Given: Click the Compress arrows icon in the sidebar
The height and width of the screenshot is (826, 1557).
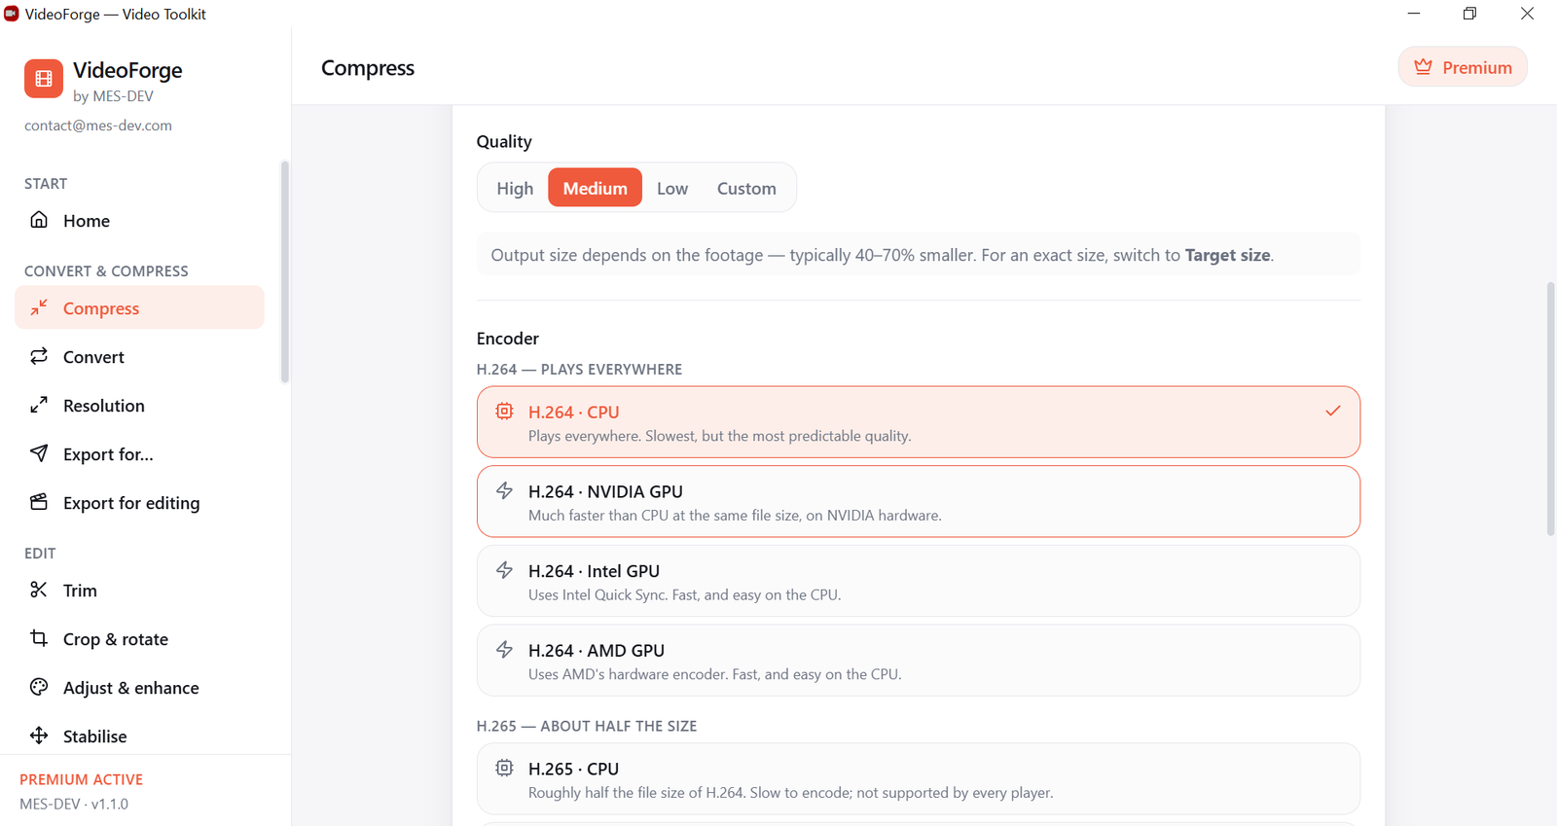Looking at the screenshot, I should [x=39, y=308].
